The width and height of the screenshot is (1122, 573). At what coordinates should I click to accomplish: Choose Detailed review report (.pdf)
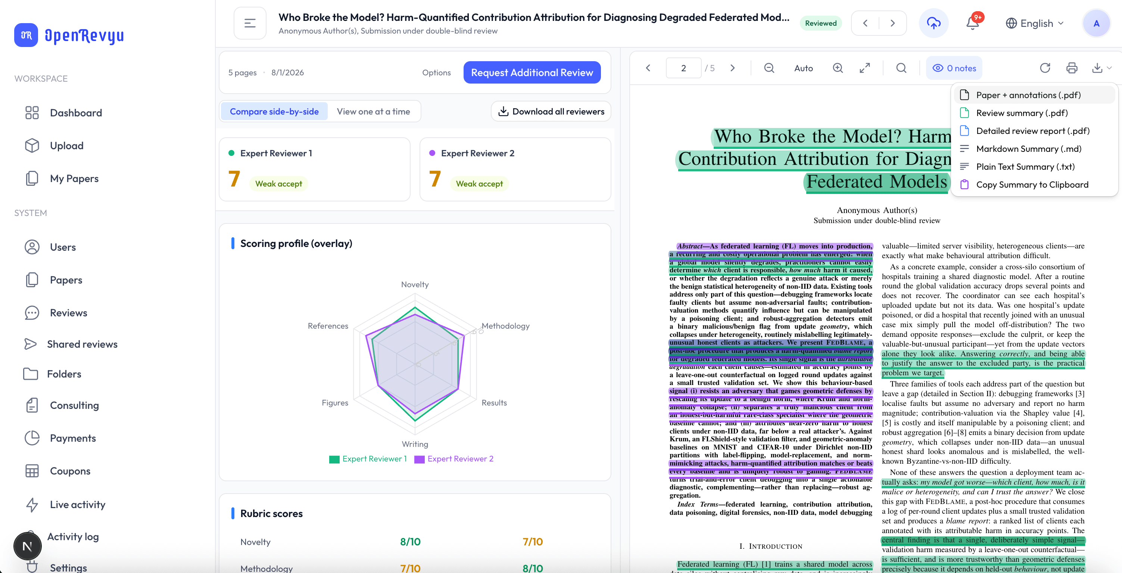1034,131
